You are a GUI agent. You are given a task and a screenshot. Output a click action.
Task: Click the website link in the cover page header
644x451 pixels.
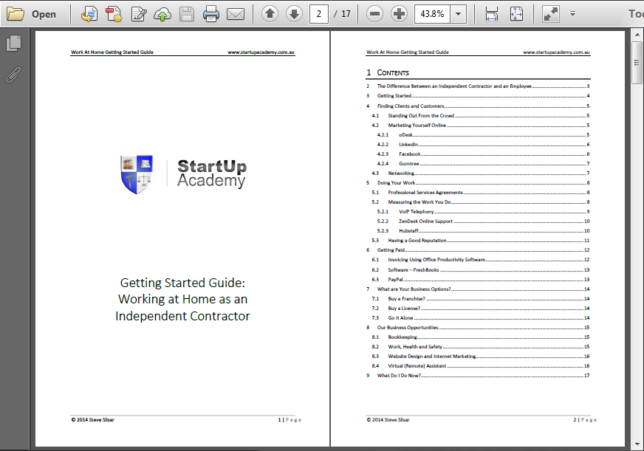tap(261, 52)
